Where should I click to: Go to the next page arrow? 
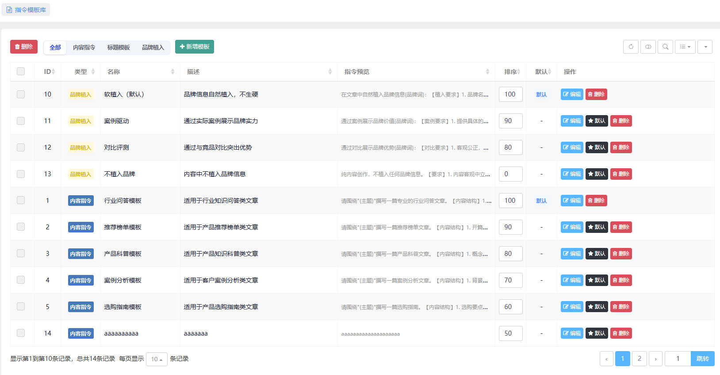click(x=655, y=359)
